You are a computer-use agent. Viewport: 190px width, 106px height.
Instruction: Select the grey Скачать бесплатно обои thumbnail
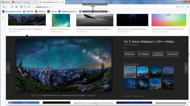[x=95, y=20]
